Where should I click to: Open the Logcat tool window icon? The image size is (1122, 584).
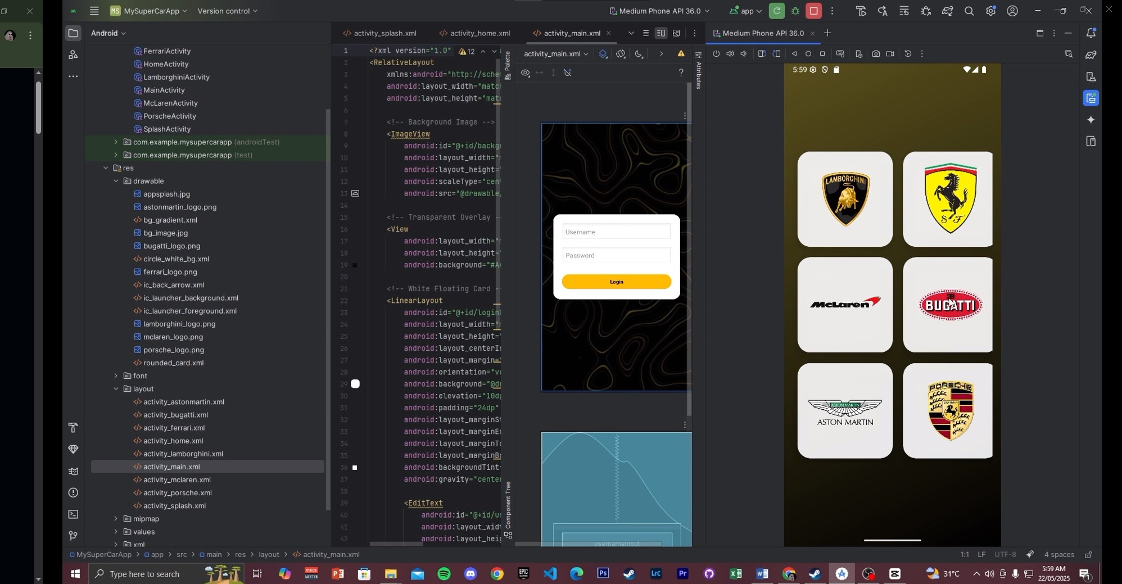point(73,471)
